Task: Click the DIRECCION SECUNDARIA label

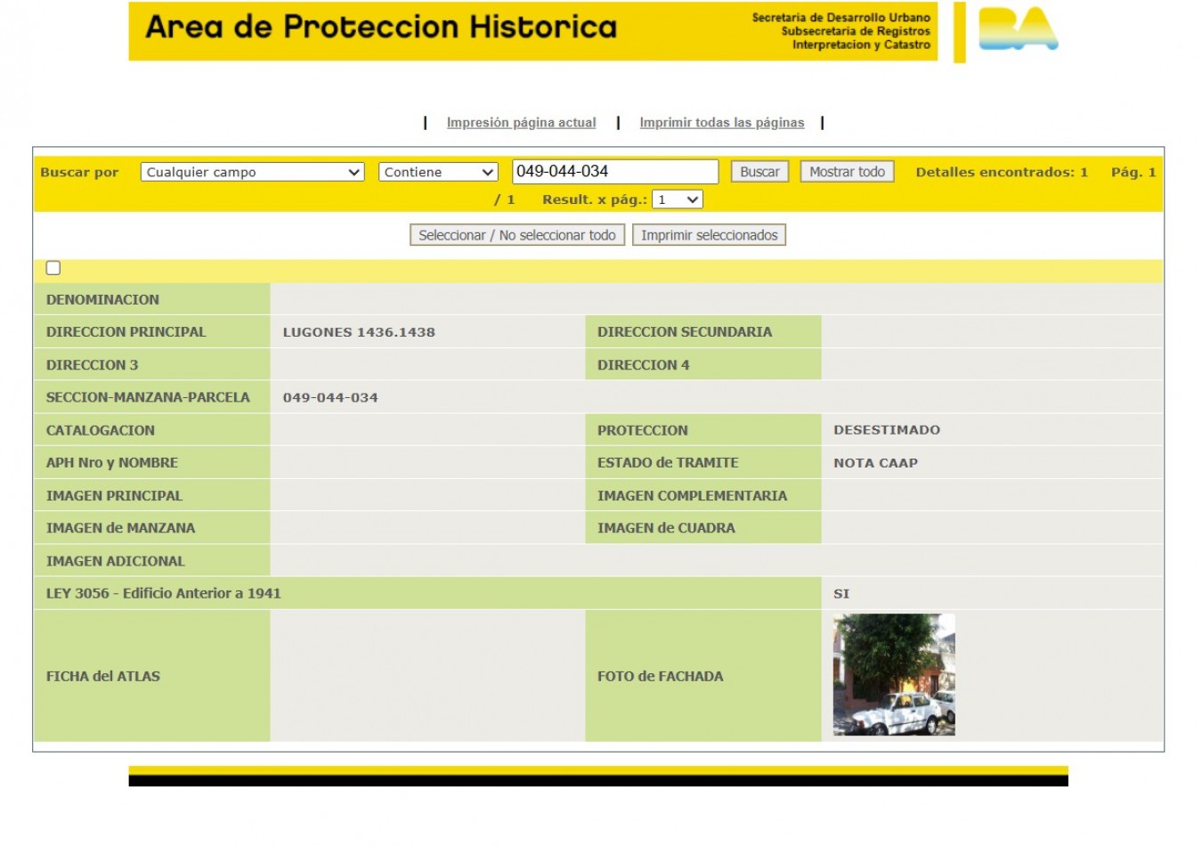Action: [685, 332]
